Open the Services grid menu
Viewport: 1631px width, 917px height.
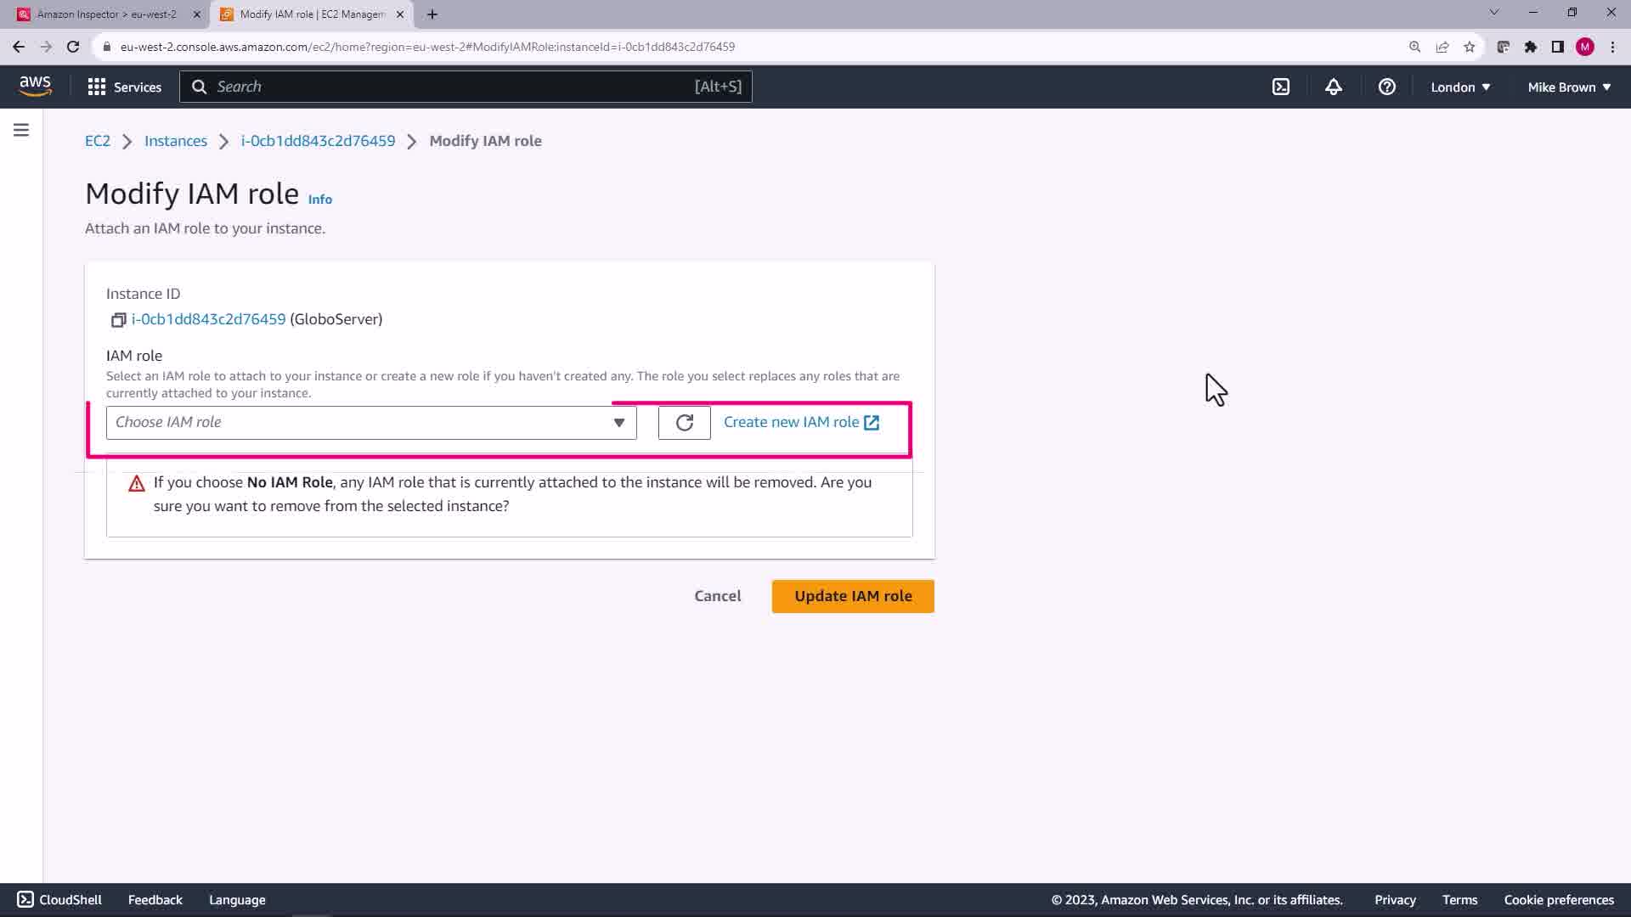[x=124, y=87]
